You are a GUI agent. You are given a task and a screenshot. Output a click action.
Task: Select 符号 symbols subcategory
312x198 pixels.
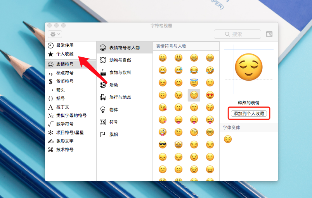(125, 122)
